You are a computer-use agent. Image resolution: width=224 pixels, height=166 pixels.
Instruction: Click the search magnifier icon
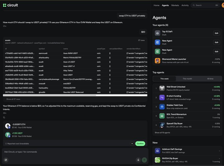[x=194, y=5]
